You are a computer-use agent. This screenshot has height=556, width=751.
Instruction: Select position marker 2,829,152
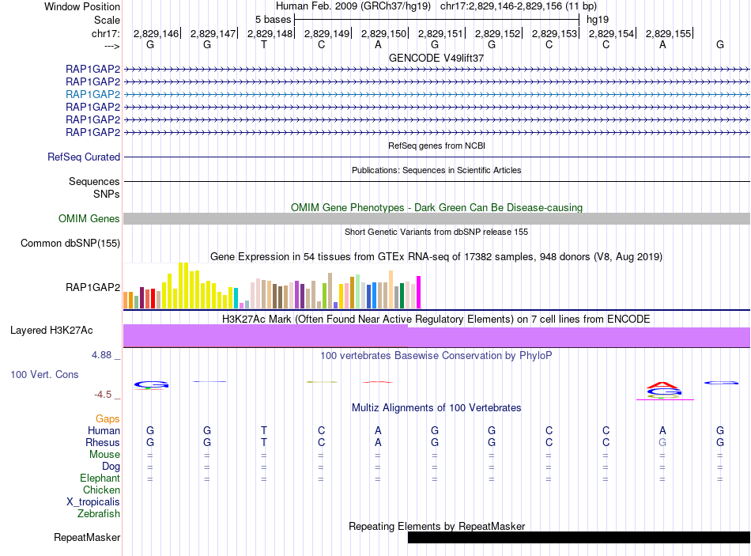click(497, 33)
